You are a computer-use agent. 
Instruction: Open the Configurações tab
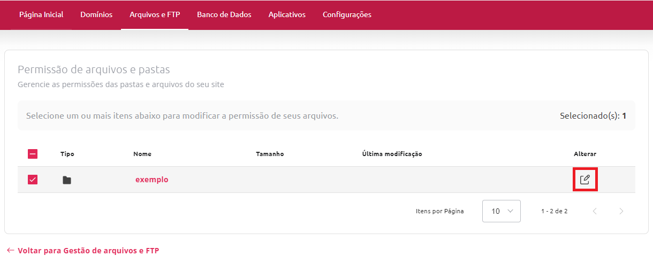pos(347,15)
